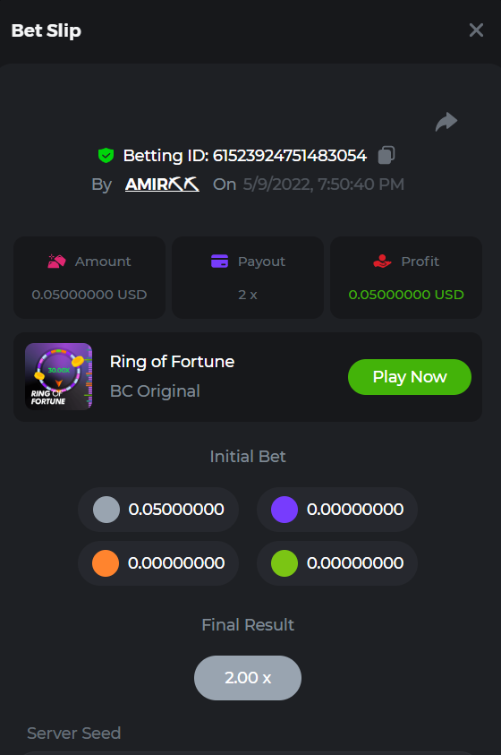
Task: Copy the Betting ID with the copy icon
Action: pyautogui.click(x=386, y=155)
